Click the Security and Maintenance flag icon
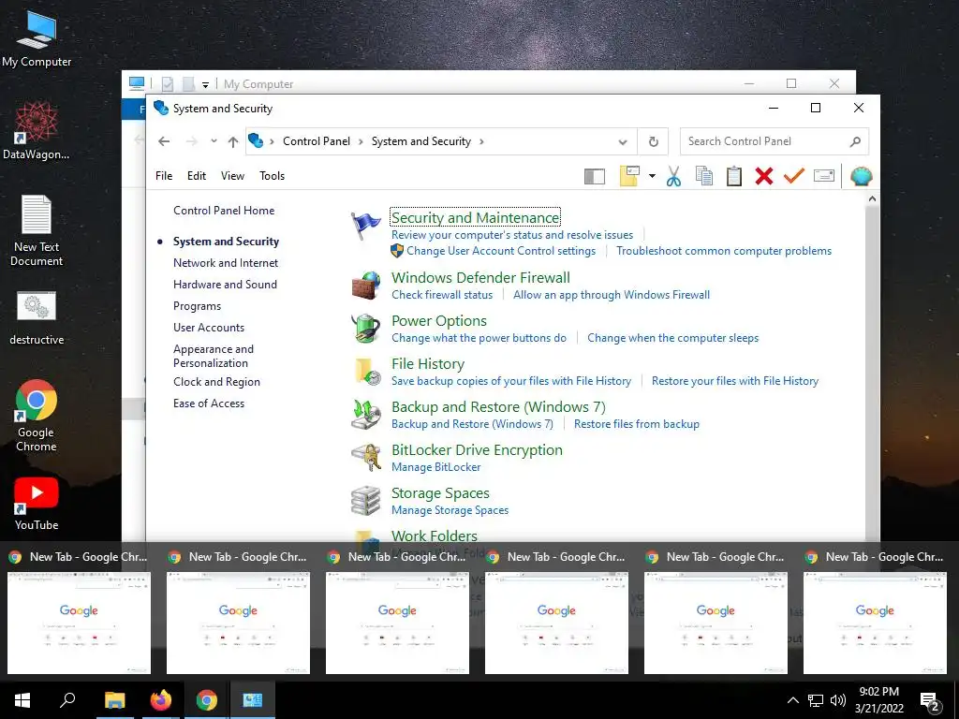Viewport: 959px width, 719px height. pyautogui.click(x=366, y=226)
